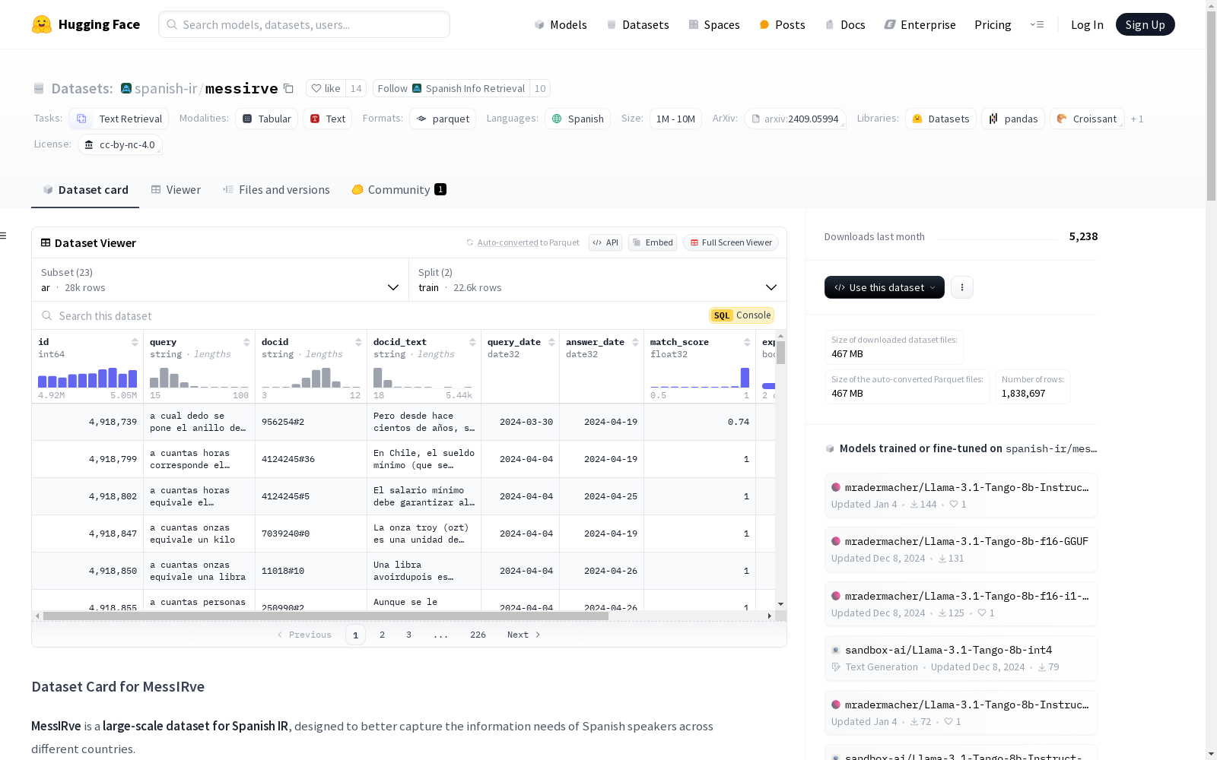This screenshot has height=760, width=1217.
Task: Jump to page 226 of the table
Action: (x=478, y=635)
